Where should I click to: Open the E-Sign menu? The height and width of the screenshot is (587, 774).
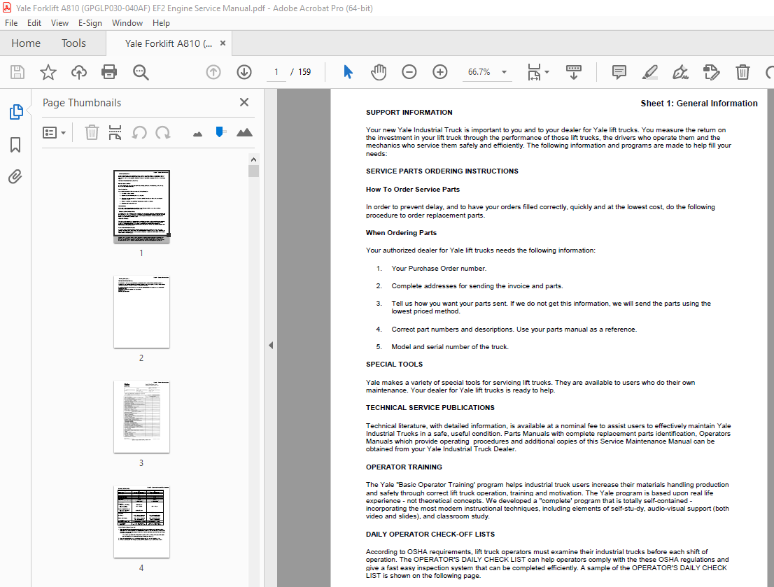click(x=90, y=22)
